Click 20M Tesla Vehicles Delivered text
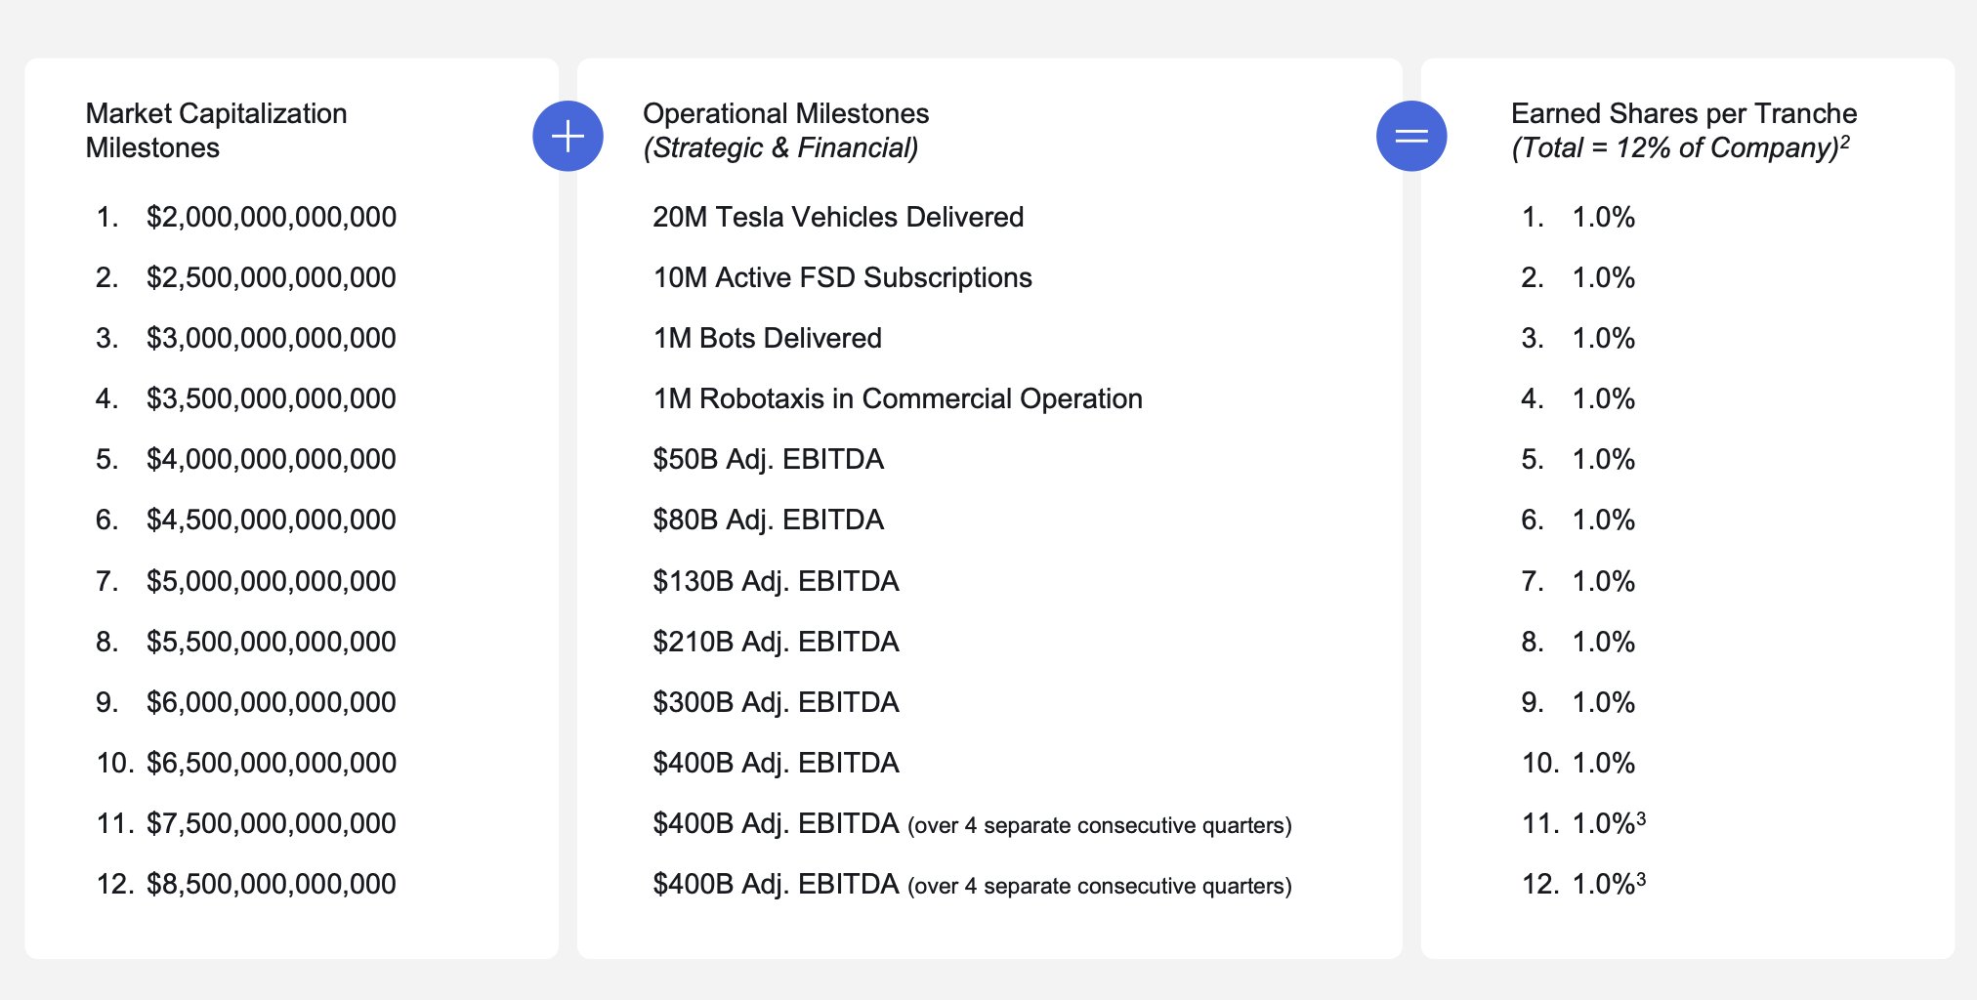Viewport: 1977px width, 1000px height. point(837,217)
